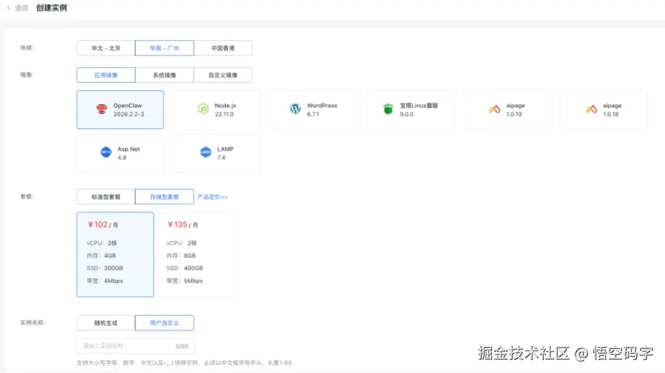Choose the WordPress 6.7.1 image
Viewport: 665px width, 373px height.
[x=313, y=110]
